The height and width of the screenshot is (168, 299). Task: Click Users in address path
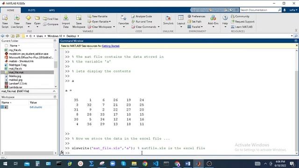[x=40, y=36]
